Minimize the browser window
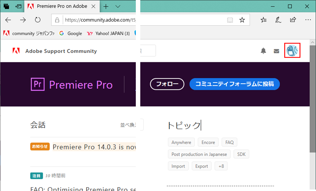316x191 pixels. click(273, 6)
